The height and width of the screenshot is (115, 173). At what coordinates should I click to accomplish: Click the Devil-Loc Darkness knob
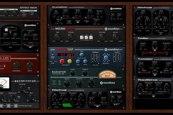[x=16, y=66]
